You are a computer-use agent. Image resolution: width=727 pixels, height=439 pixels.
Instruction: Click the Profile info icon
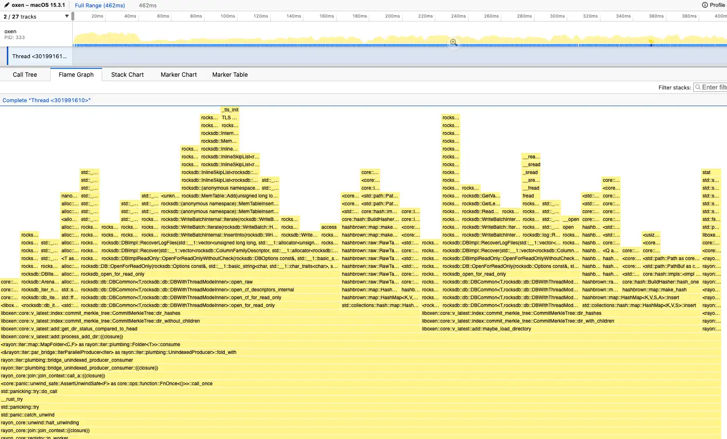tap(705, 5)
